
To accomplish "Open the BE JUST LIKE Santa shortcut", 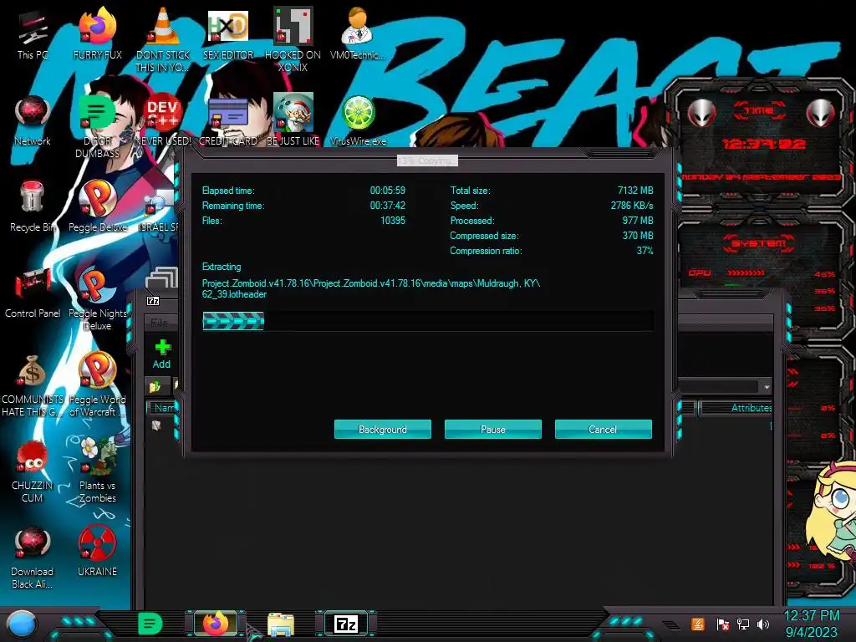I will pos(293,120).
